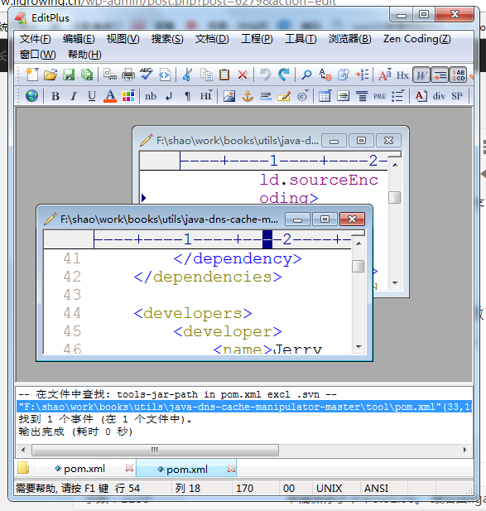Image resolution: width=486 pixels, height=511 pixels.
Task: Open Print Preview from the toolbar
Action: (110, 75)
